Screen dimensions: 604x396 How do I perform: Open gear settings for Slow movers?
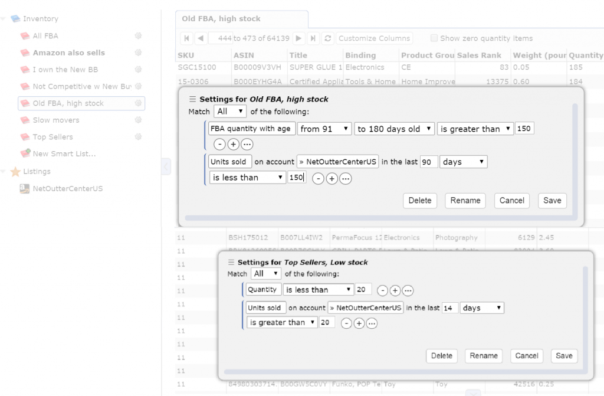(x=138, y=120)
